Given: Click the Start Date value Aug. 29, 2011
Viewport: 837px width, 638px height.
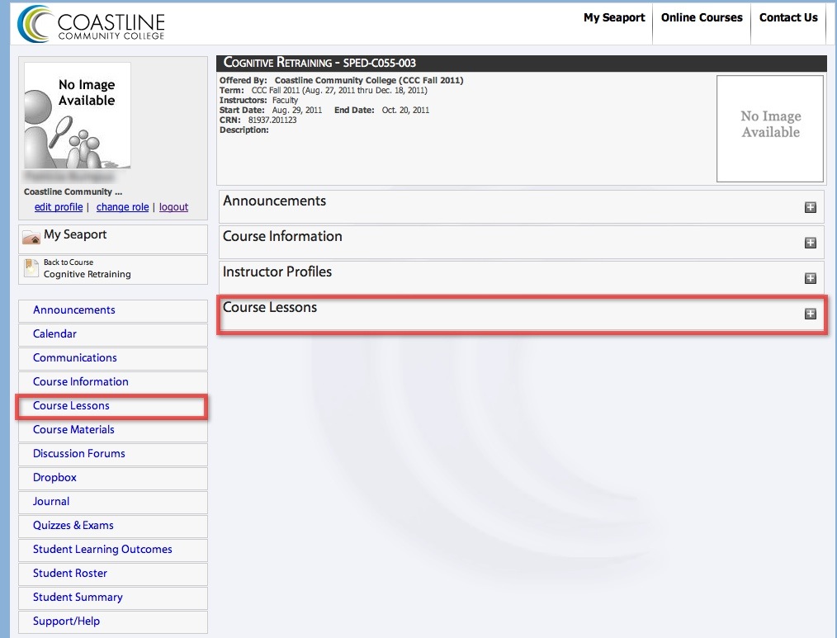Looking at the screenshot, I should [297, 110].
